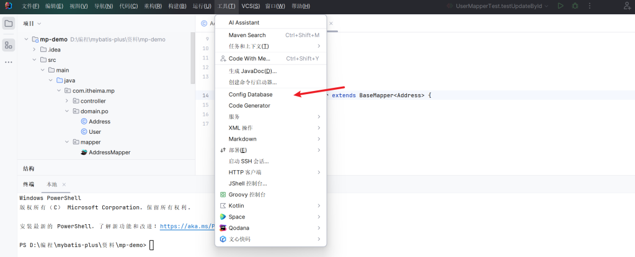The image size is (635, 257).
Task: Start debugging with the bug icon
Action: point(575,6)
